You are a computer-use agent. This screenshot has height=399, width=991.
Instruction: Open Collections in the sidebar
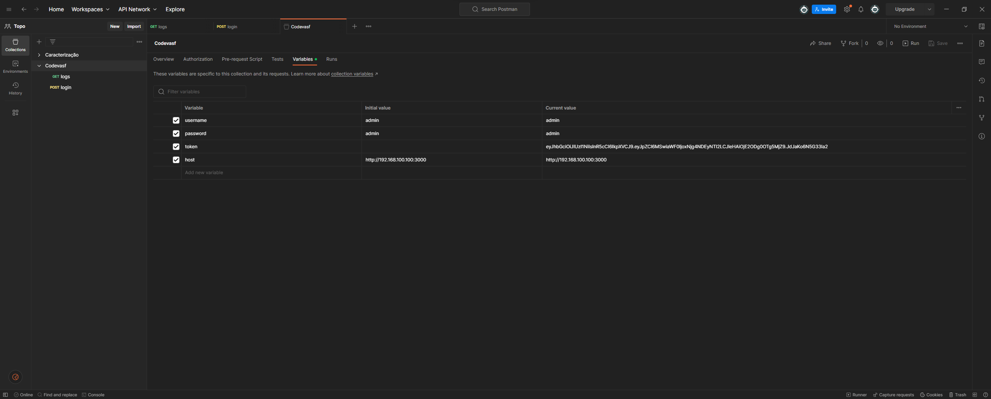click(x=15, y=45)
